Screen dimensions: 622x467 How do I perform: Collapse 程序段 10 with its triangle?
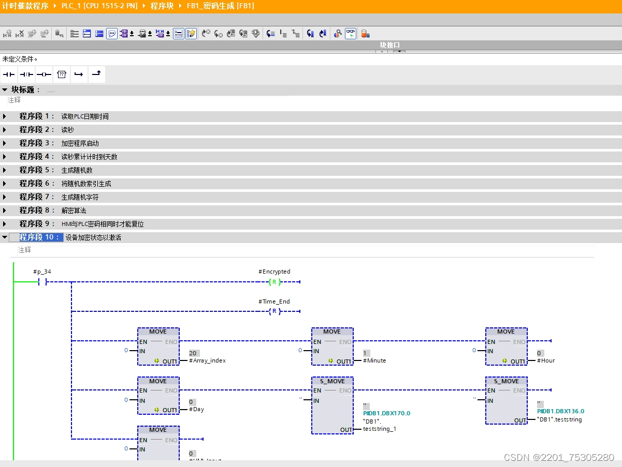pyautogui.click(x=5, y=237)
